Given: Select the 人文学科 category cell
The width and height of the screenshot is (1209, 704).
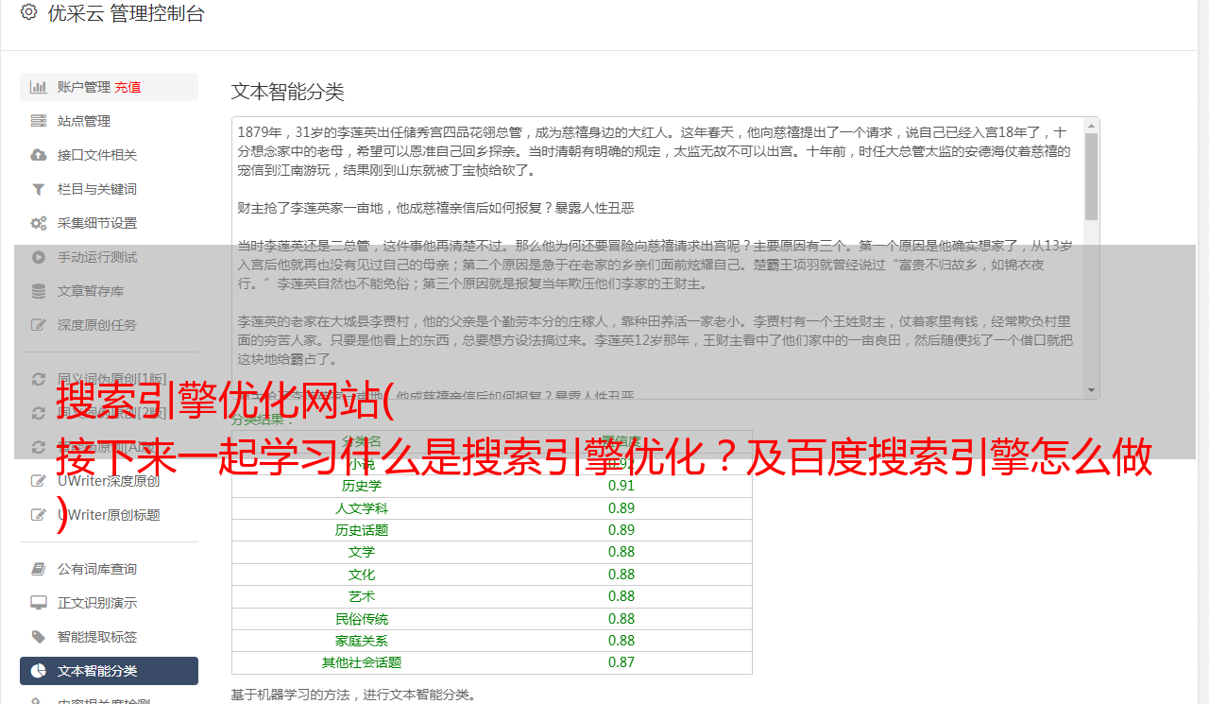Looking at the screenshot, I should point(362,508).
